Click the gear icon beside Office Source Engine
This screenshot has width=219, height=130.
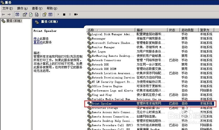pos(89,86)
